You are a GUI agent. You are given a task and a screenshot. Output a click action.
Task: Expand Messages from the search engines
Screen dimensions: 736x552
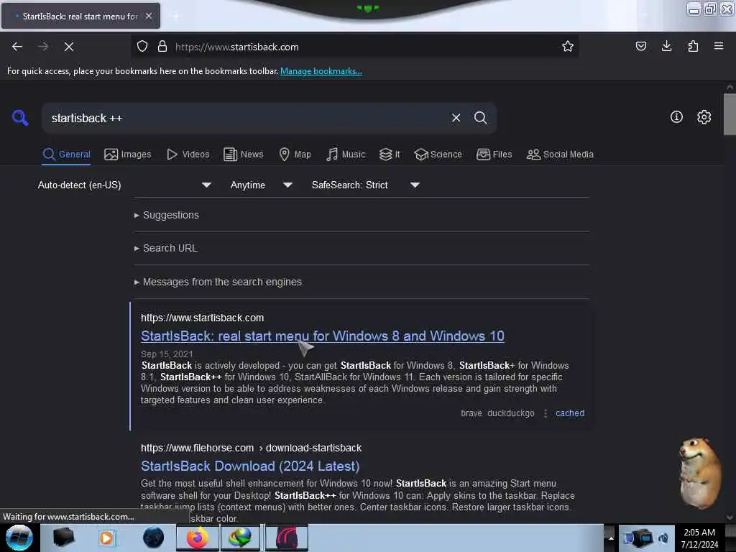[218, 282]
